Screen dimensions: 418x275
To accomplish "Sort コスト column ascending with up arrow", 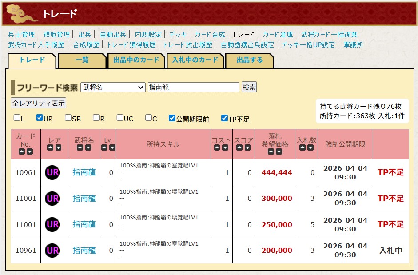I will pyautogui.click(x=217, y=147).
